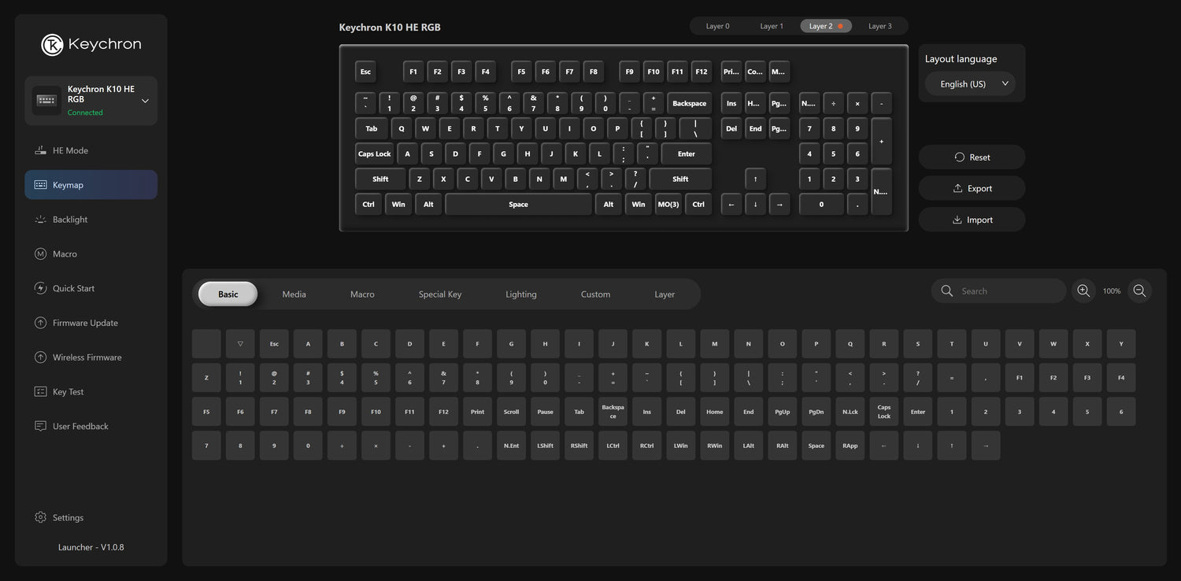Open the Backlight settings page

coord(70,220)
